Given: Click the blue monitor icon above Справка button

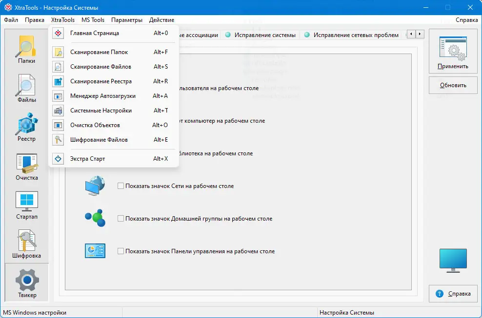Looking at the screenshot, I should (x=453, y=261).
